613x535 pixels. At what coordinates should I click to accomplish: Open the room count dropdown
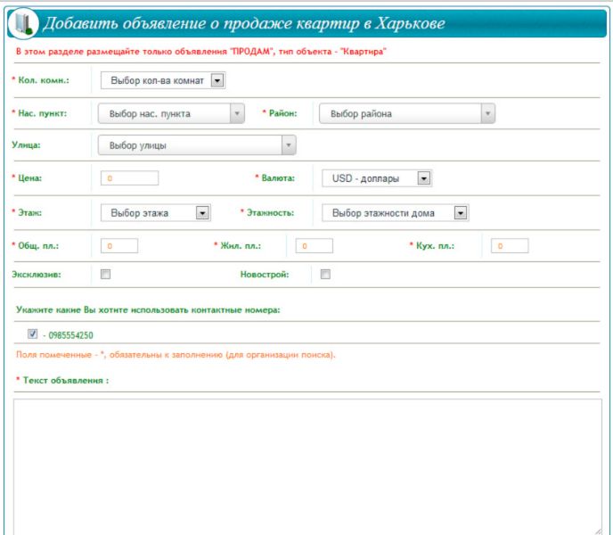click(x=164, y=81)
